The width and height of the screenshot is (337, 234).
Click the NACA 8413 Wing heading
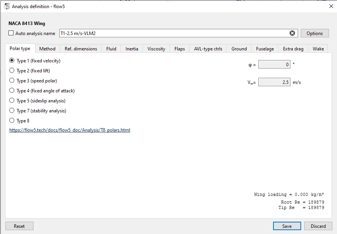tap(27, 23)
